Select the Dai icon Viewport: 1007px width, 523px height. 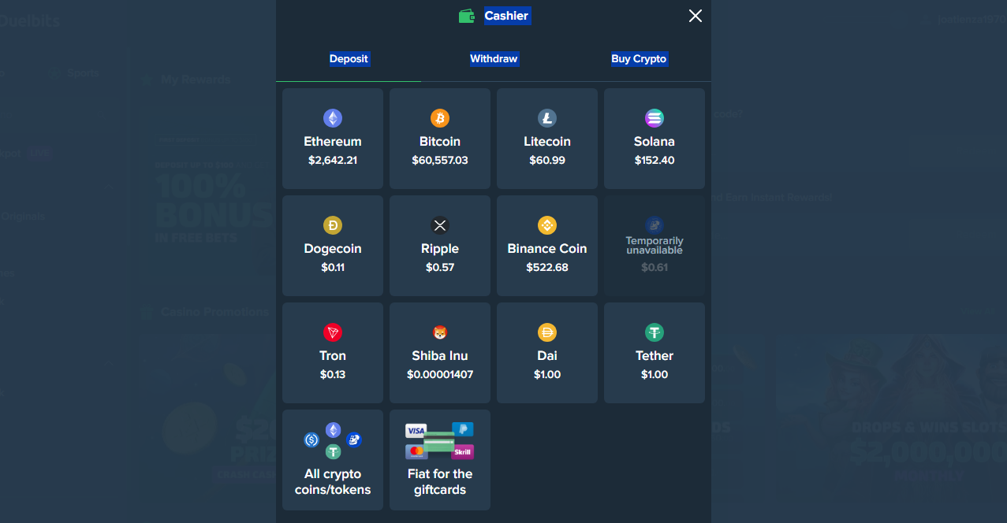click(x=547, y=332)
